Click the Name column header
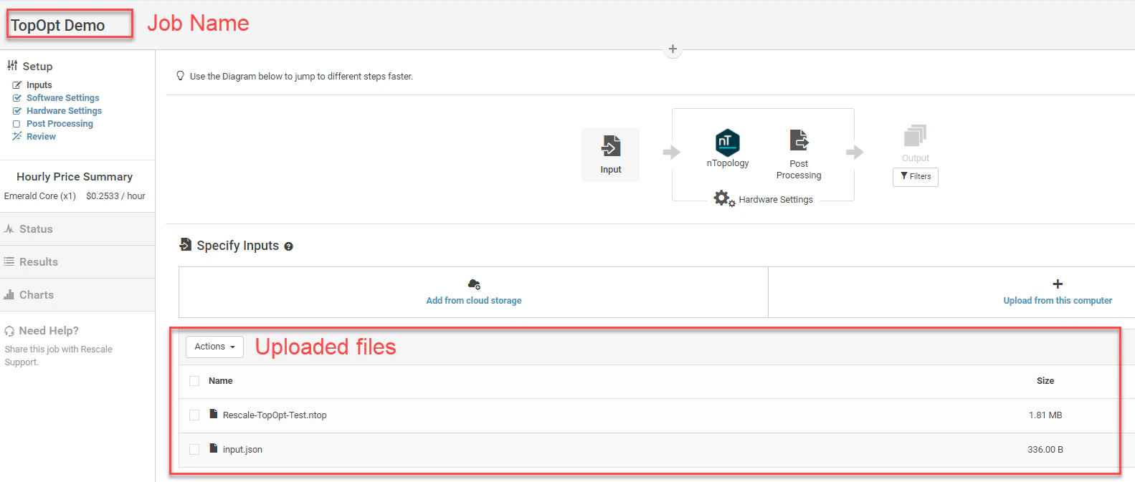 coord(221,381)
